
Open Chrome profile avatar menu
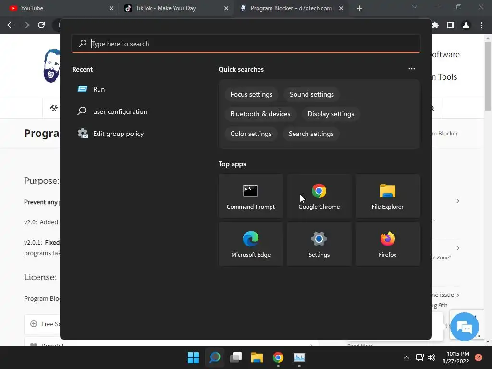pyautogui.click(x=466, y=25)
